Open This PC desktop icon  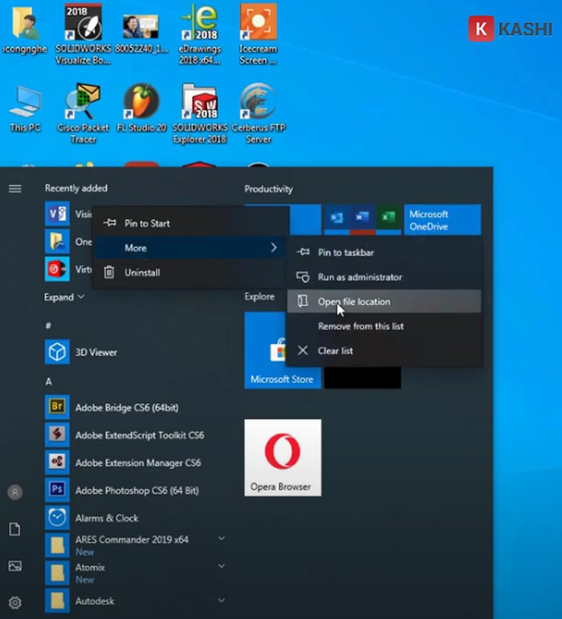(x=25, y=108)
